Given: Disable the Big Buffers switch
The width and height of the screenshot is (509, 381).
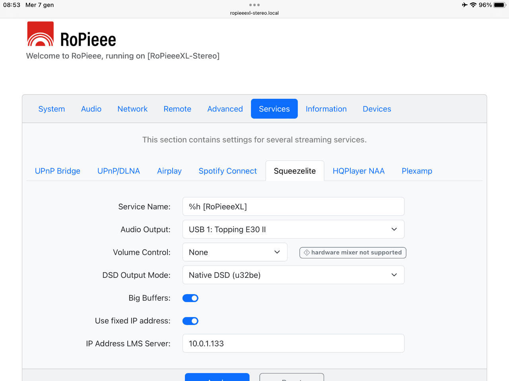Looking at the screenshot, I should coord(190,298).
